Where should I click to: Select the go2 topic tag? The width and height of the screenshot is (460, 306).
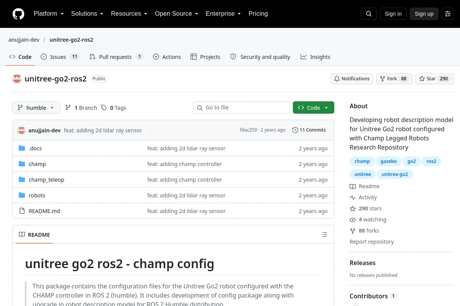click(x=412, y=161)
